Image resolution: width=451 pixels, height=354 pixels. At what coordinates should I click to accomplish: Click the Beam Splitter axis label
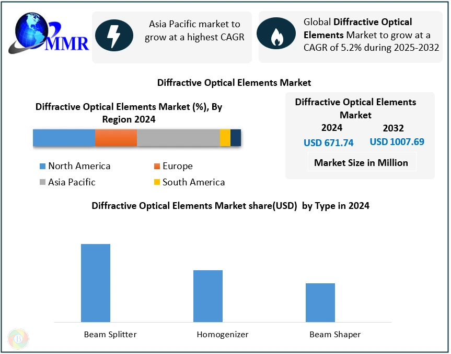click(110, 335)
